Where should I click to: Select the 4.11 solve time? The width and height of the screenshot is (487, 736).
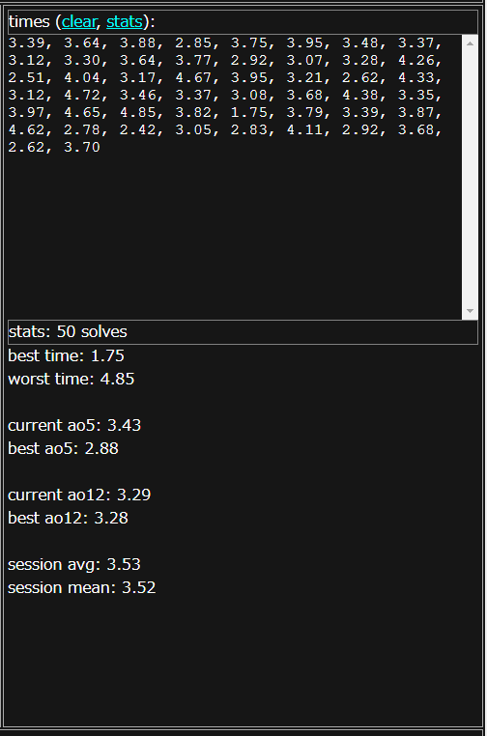[303, 129]
